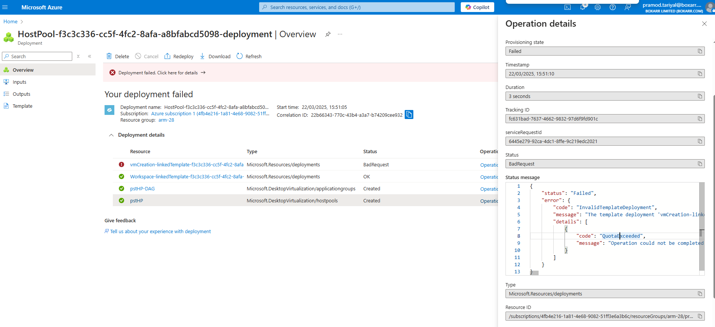Collapse the left navigation menu

tap(90, 56)
